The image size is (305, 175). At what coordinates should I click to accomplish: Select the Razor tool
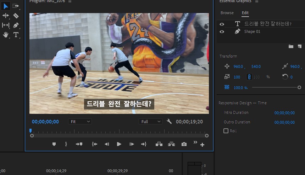click(x=16, y=16)
